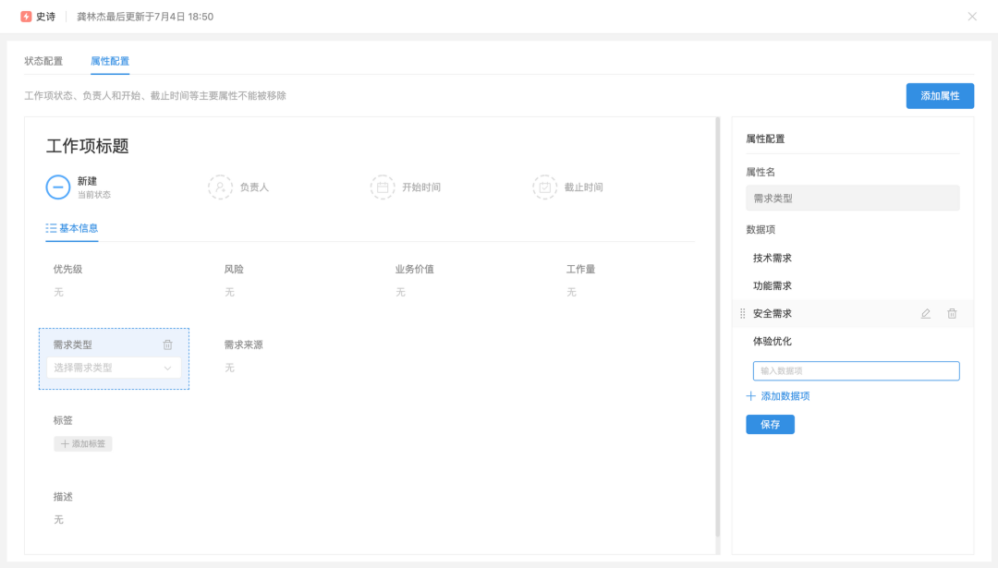Click the 开始时间 label

[421, 187]
